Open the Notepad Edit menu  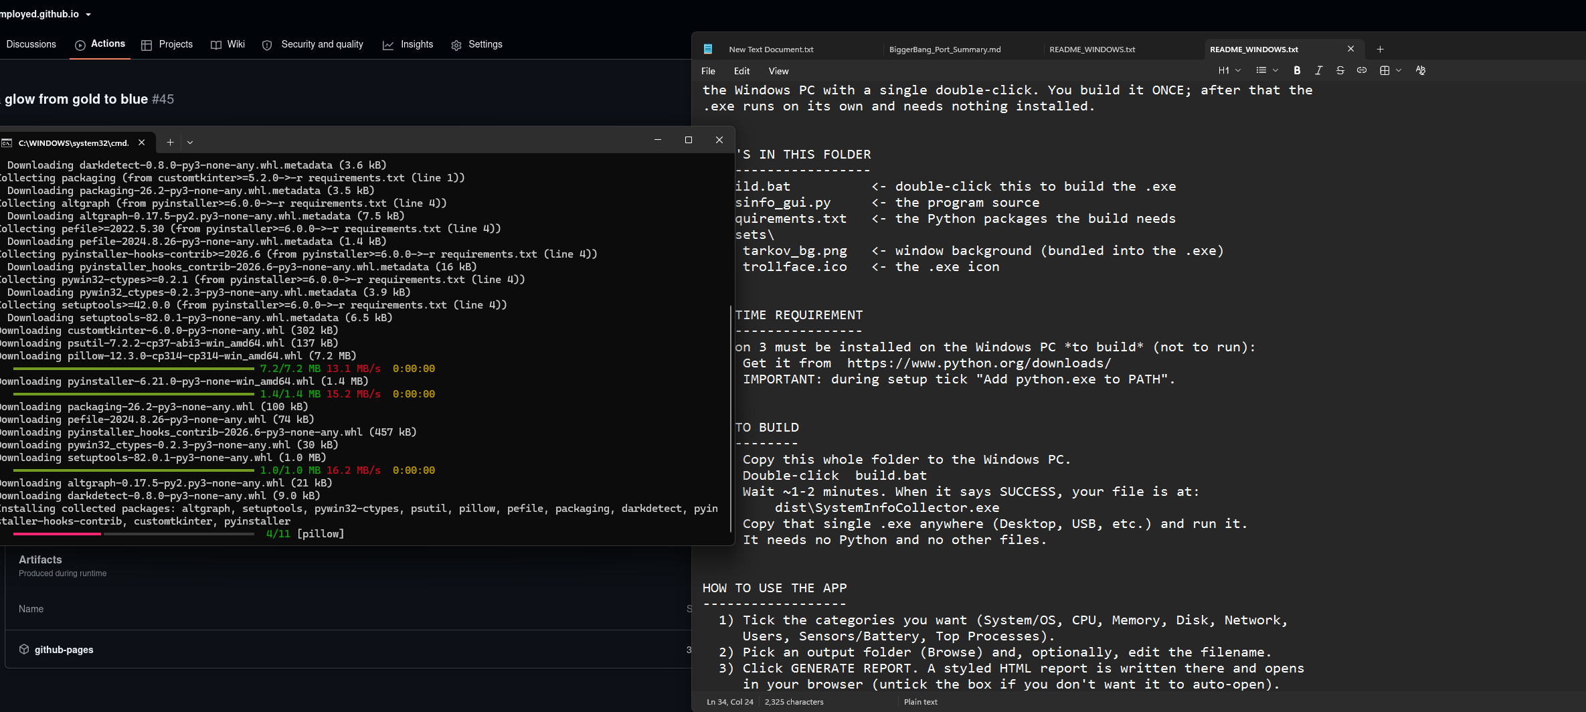tap(741, 71)
